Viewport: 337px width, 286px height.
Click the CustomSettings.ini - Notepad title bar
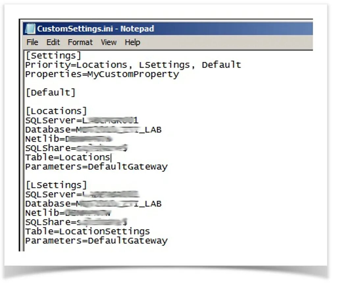coord(168,29)
